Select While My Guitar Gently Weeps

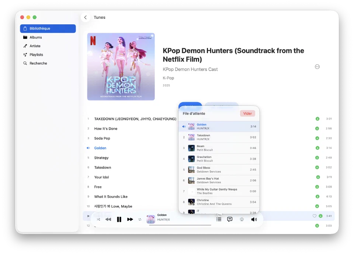(219, 191)
